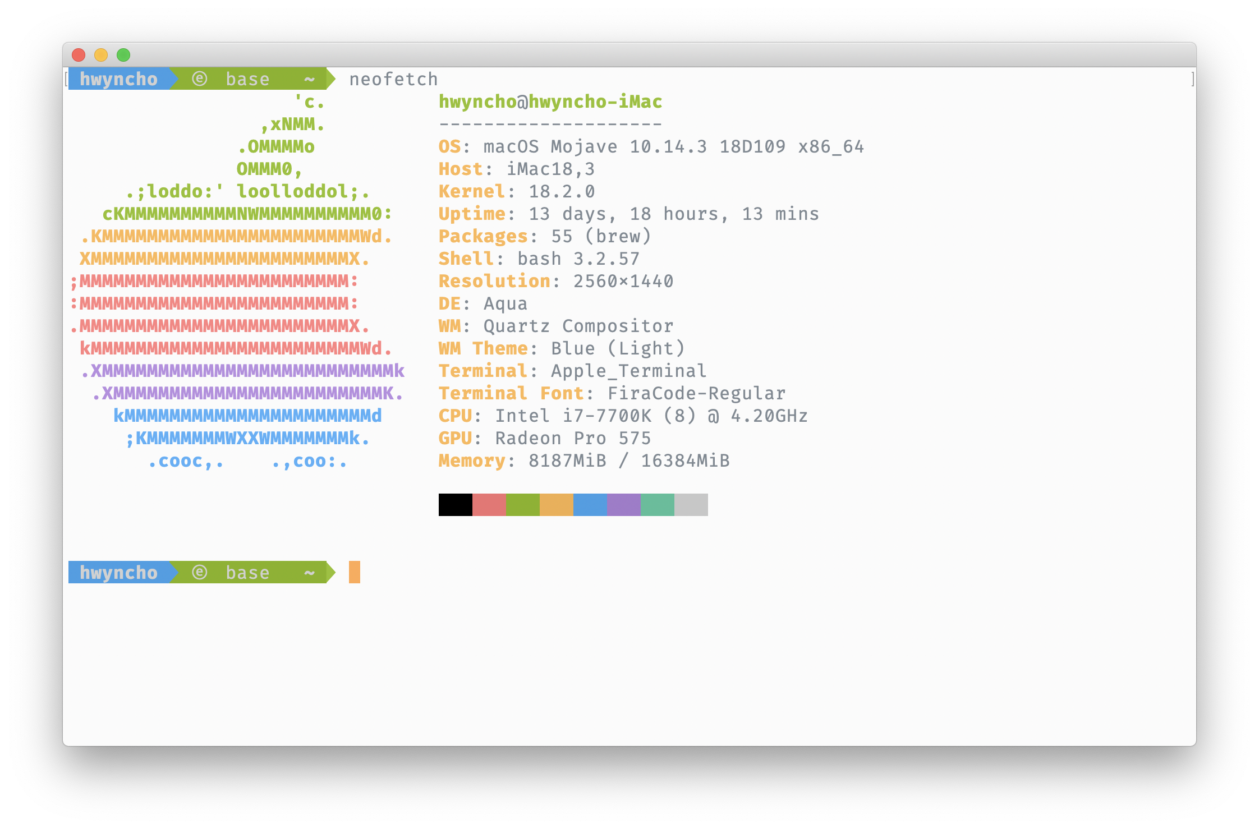Click hwyncho segment in bottom prompt
The width and height of the screenshot is (1259, 829).
(118, 573)
